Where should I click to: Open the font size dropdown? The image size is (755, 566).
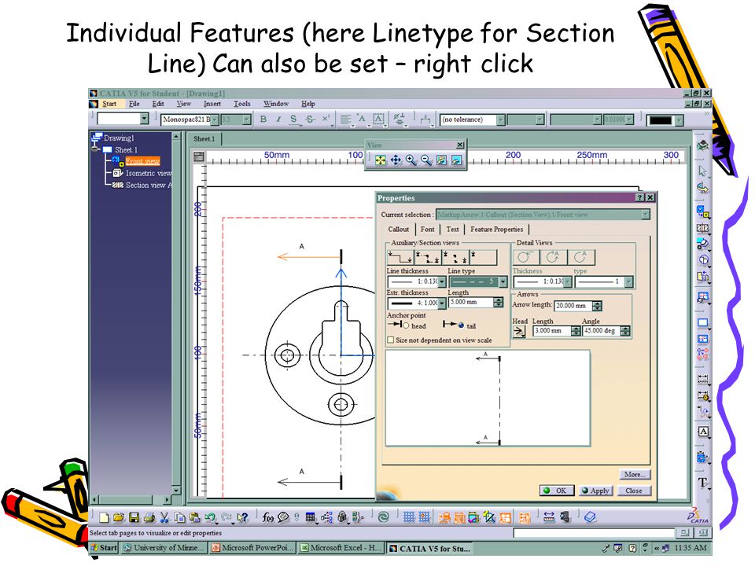(x=246, y=119)
